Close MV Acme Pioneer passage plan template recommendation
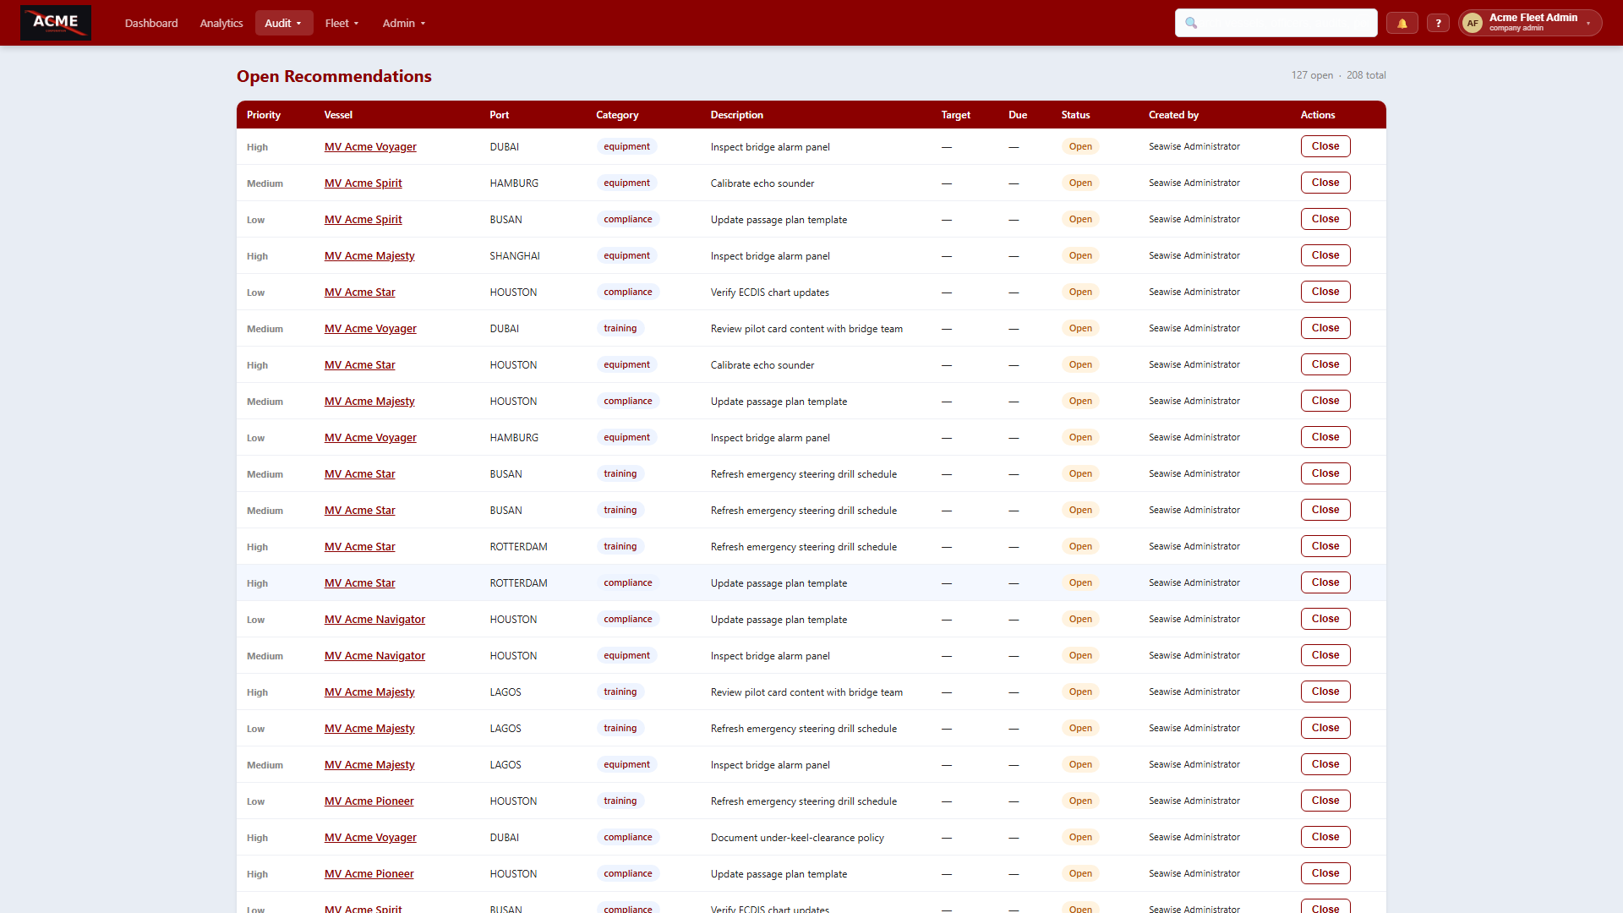This screenshot has width=1623, height=913. pyautogui.click(x=1325, y=873)
